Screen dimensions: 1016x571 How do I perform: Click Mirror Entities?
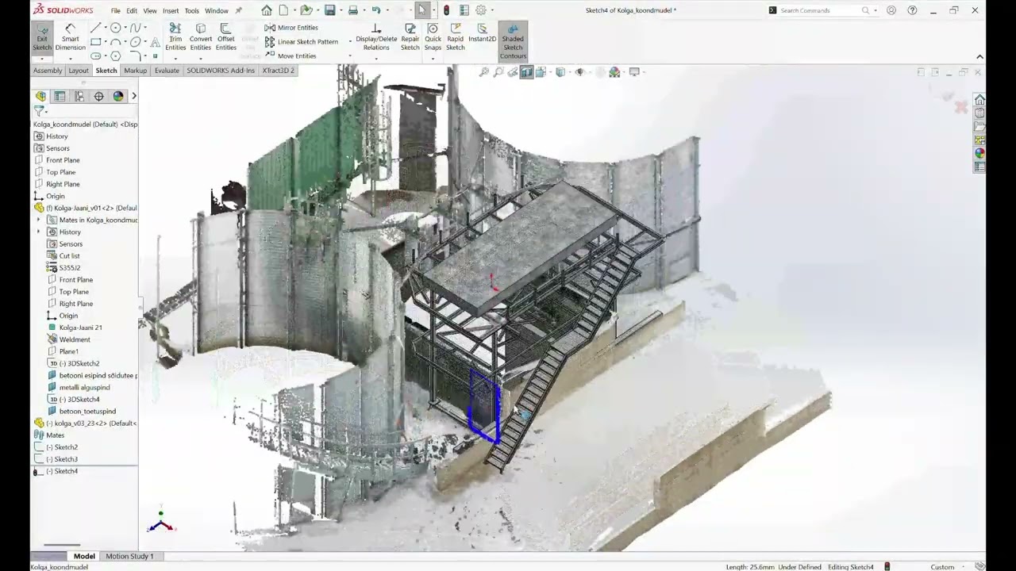point(291,28)
